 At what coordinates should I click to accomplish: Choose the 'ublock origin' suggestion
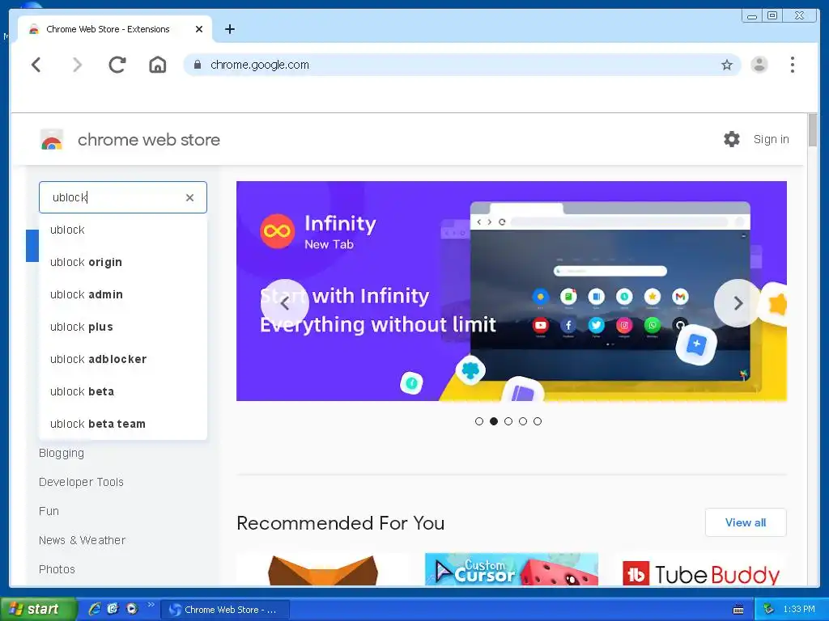point(123,263)
